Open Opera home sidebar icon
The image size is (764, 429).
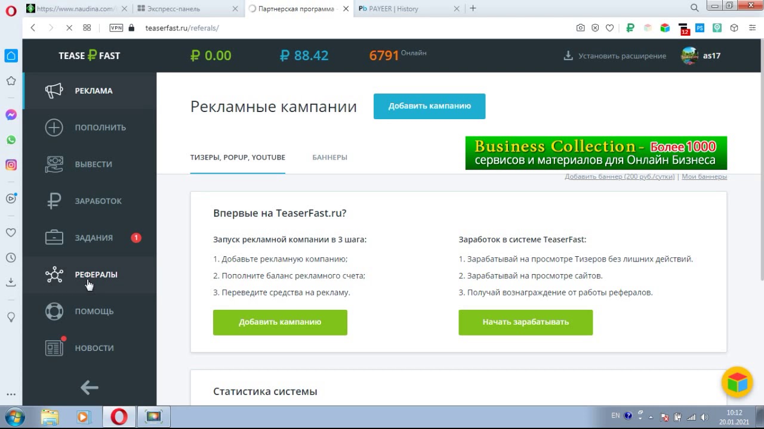pos(11,56)
